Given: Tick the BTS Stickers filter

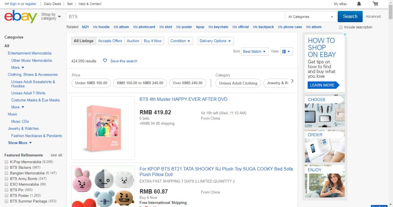Looking at the screenshot, I should coord(7,167).
